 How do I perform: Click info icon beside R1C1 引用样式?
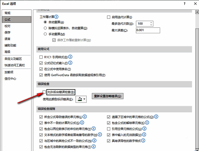click(x=70, y=57)
